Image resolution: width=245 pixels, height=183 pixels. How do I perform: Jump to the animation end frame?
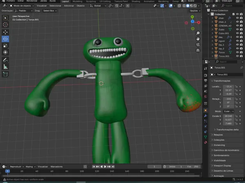point(113,167)
